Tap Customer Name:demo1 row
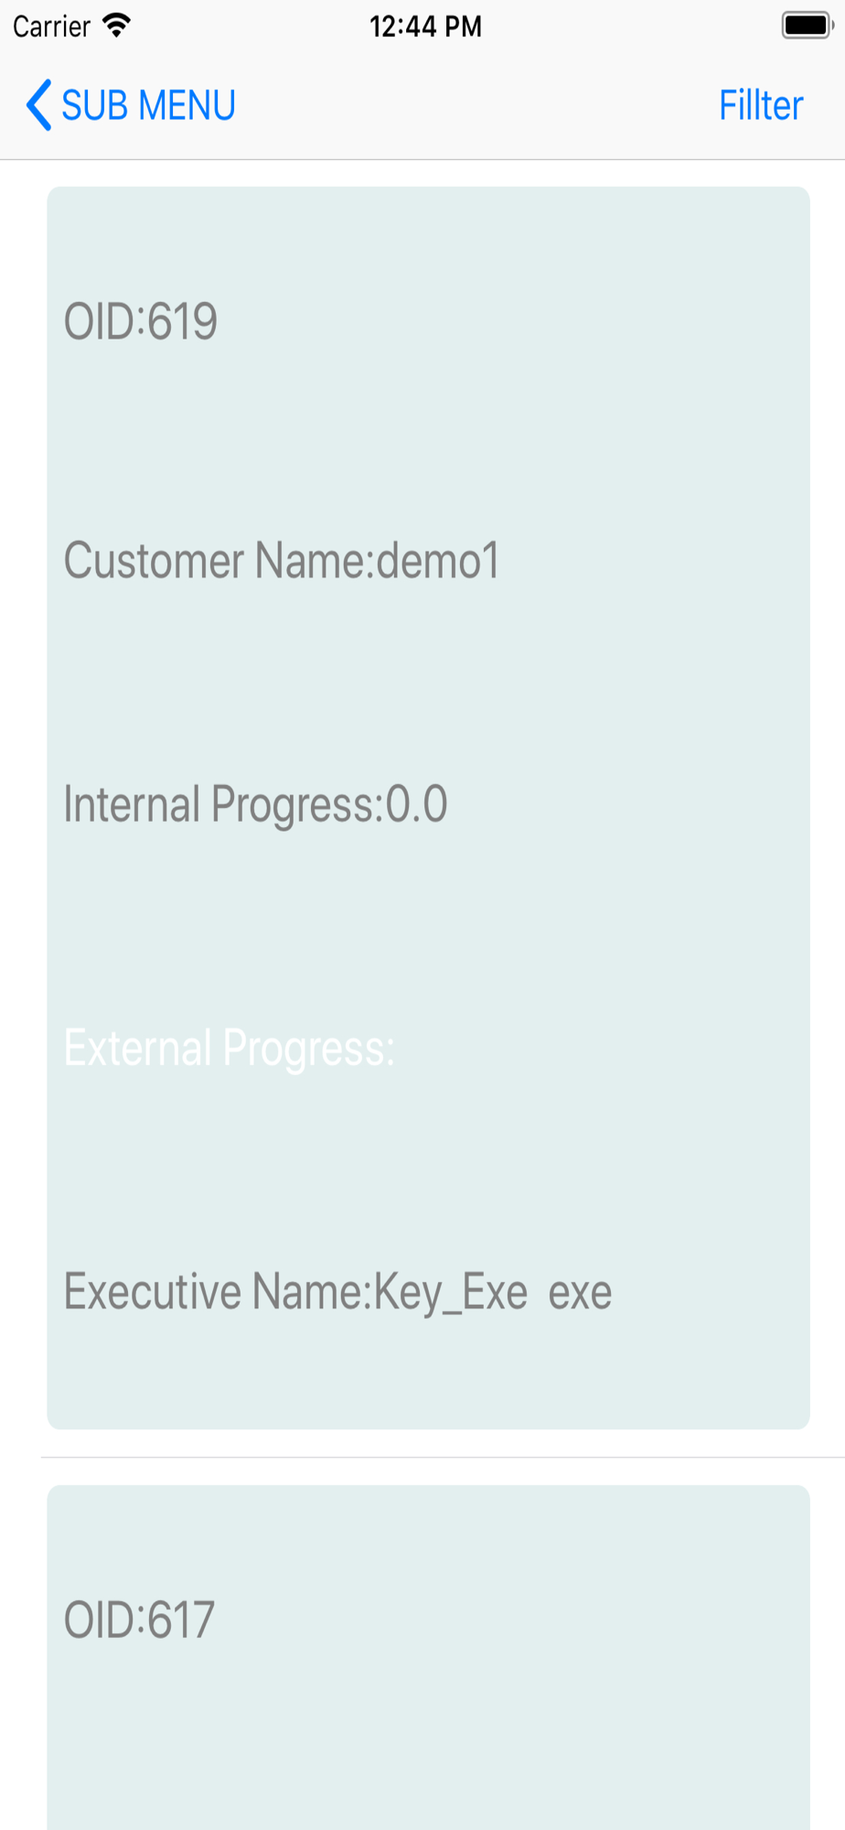The height and width of the screenshot is (1830, 845). [281, 560]
